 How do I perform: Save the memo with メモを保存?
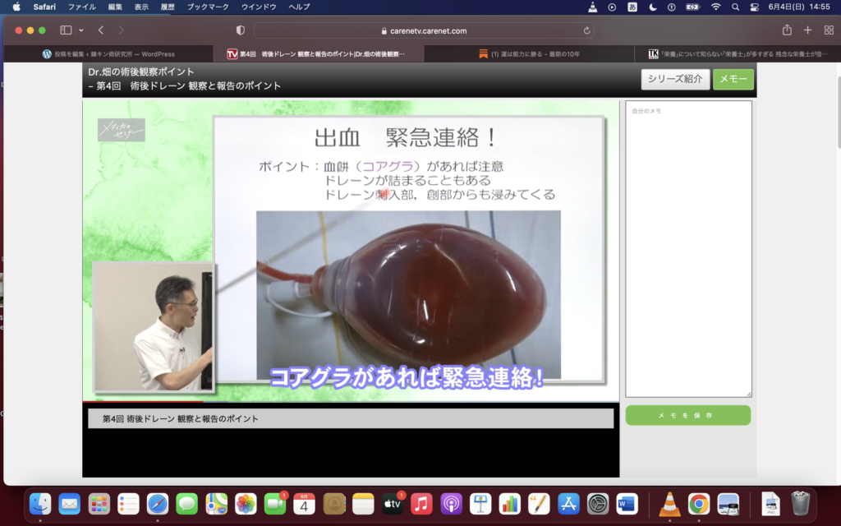687,416
